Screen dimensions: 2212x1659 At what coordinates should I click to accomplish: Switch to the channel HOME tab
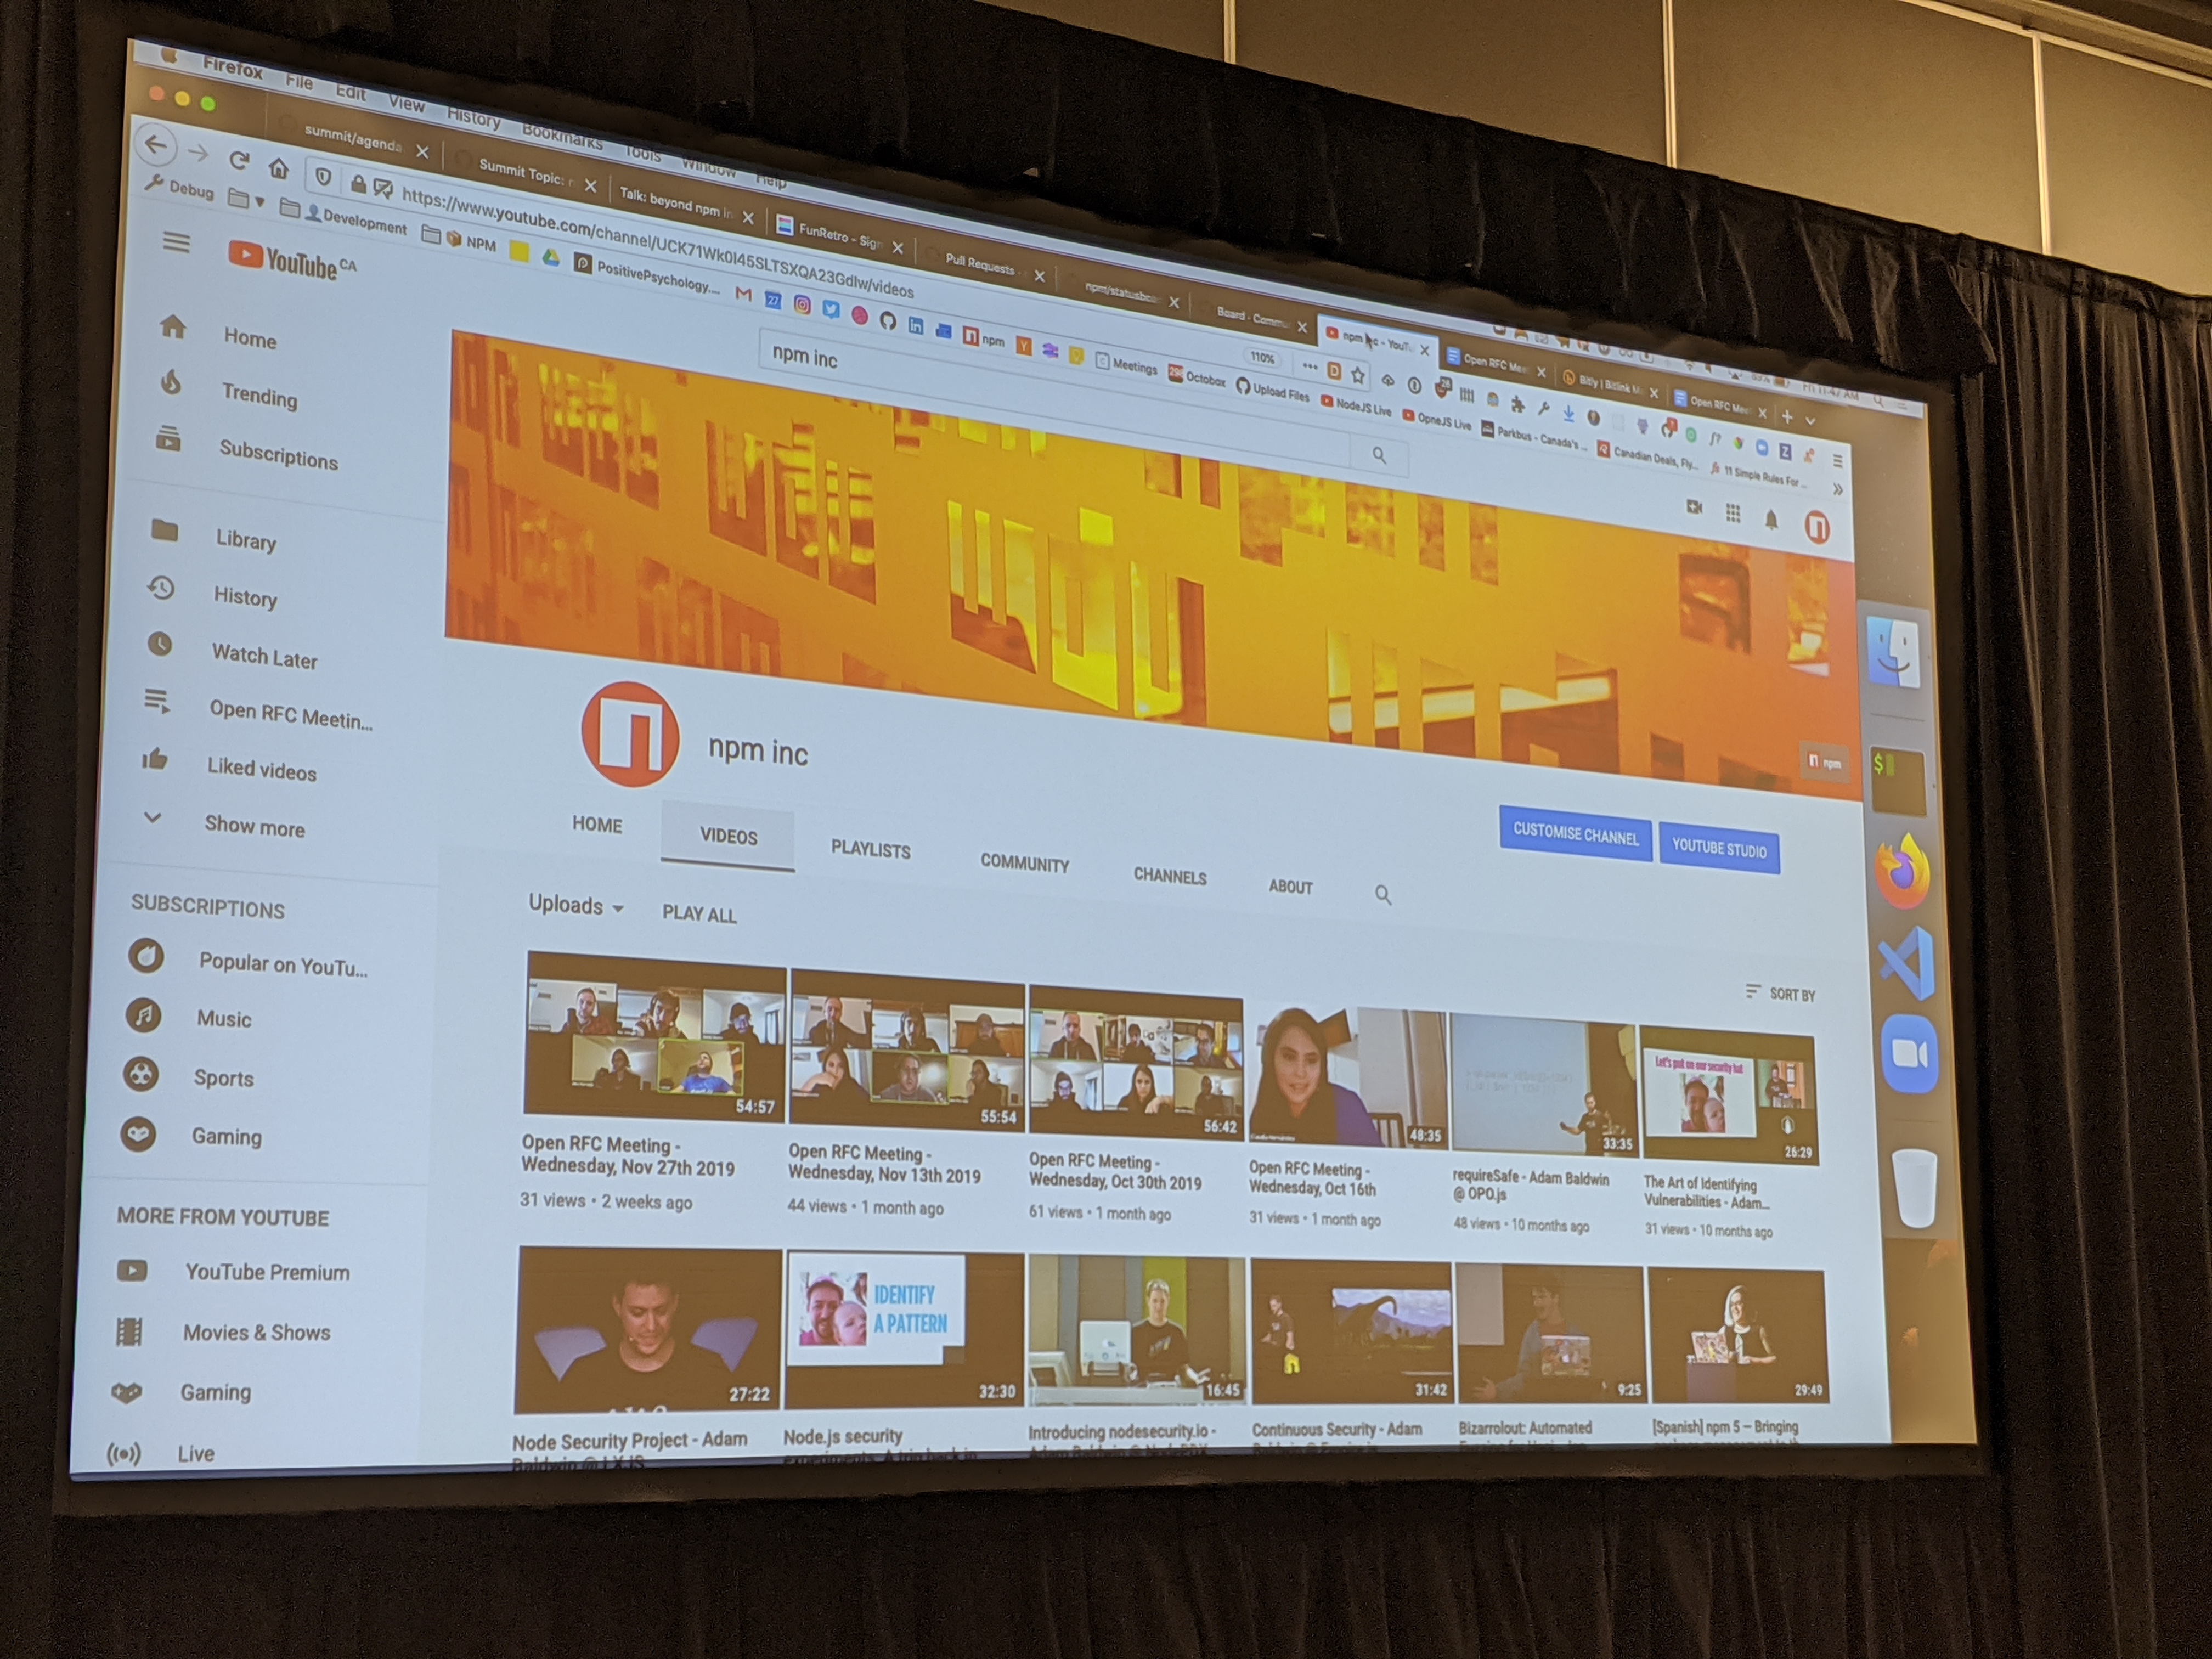[597, 824]
